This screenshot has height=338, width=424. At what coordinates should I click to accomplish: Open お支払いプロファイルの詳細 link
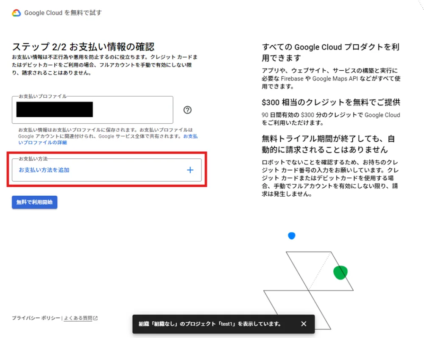point(108,139)
